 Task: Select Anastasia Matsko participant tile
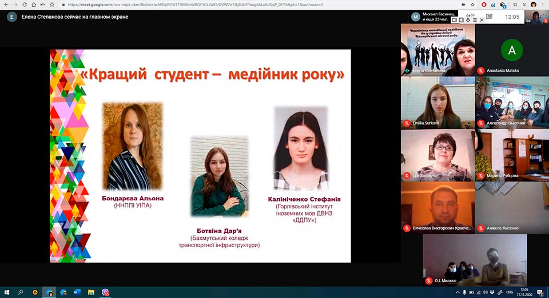click(511, 51)
